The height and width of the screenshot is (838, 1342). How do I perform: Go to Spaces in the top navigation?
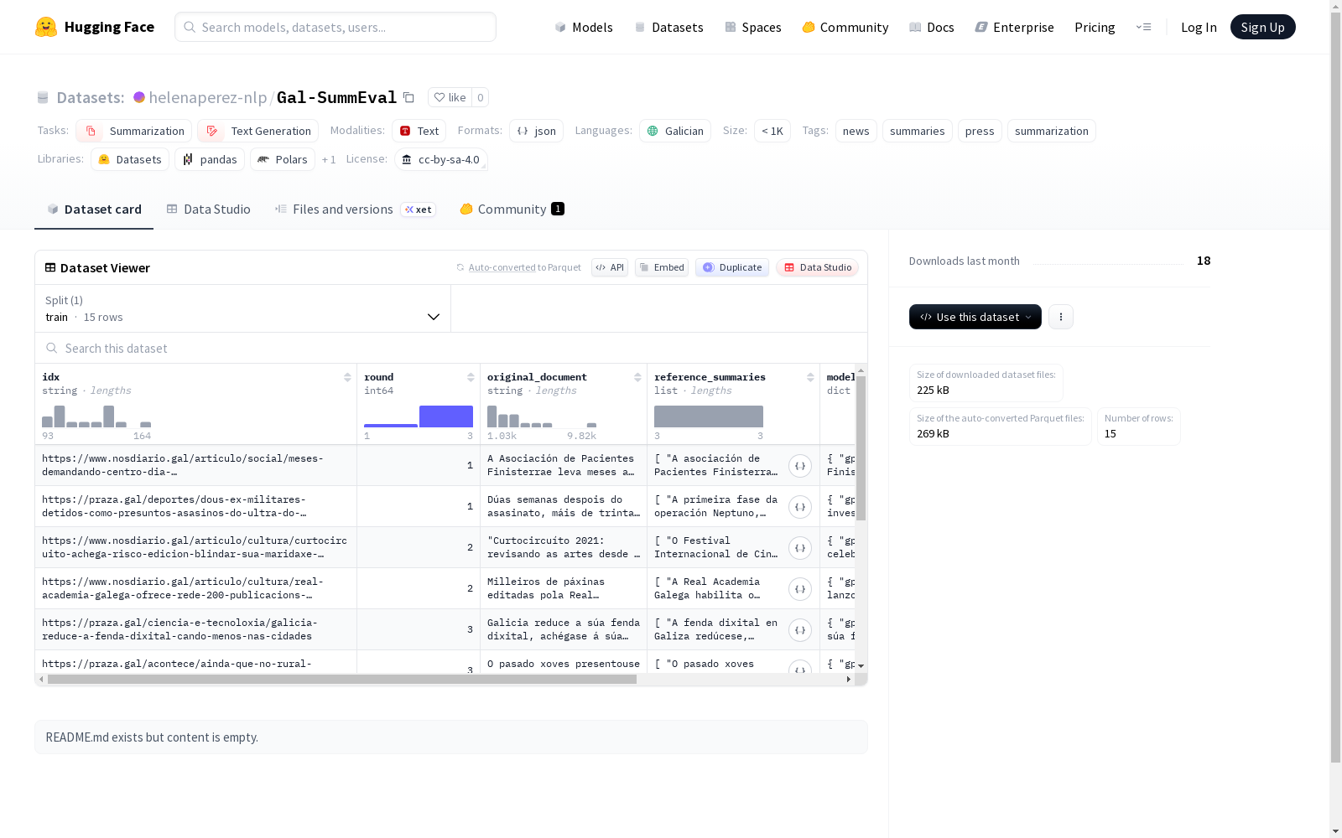(x=753, y=27)
